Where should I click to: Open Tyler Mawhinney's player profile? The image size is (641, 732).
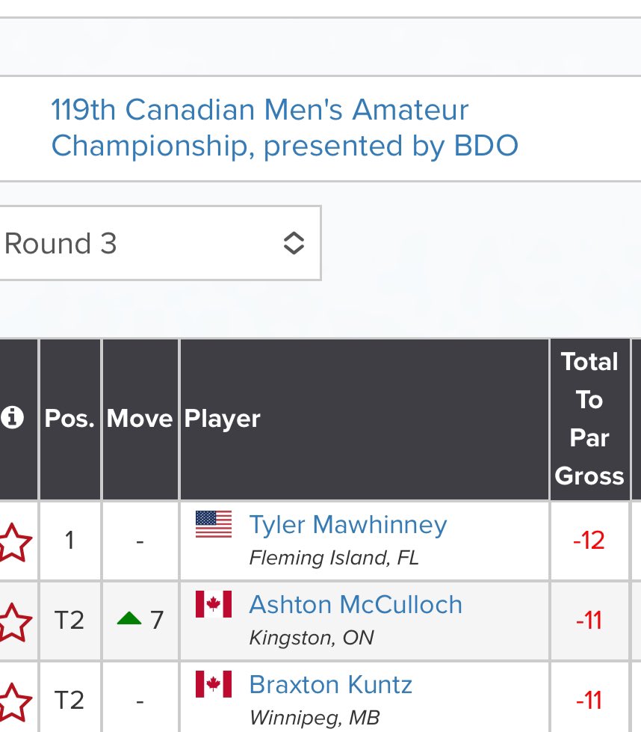point(347,525)
